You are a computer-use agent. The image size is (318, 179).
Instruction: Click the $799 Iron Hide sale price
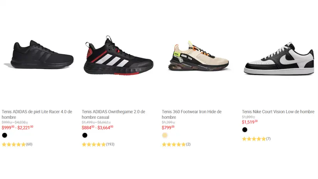tap(168, 127)
